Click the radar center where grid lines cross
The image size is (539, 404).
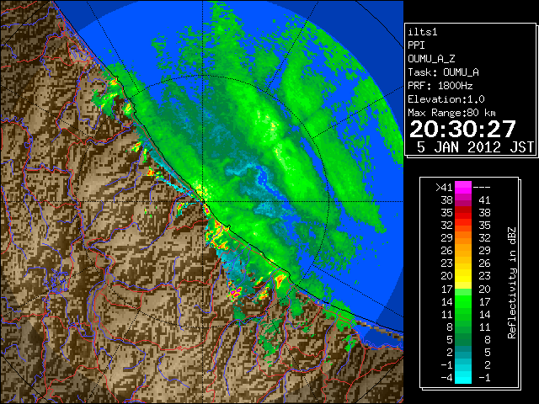point(203,202)
